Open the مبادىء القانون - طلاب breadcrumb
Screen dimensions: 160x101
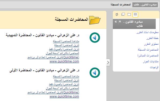(145, 5)
